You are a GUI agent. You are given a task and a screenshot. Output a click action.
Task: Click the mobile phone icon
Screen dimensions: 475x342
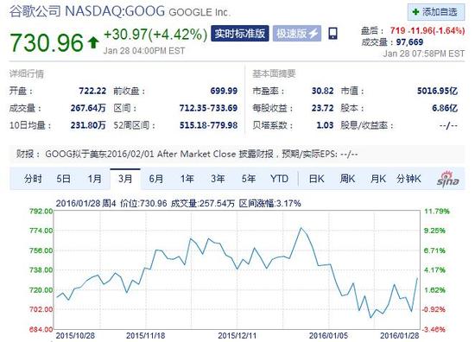(x=332, y=34)
